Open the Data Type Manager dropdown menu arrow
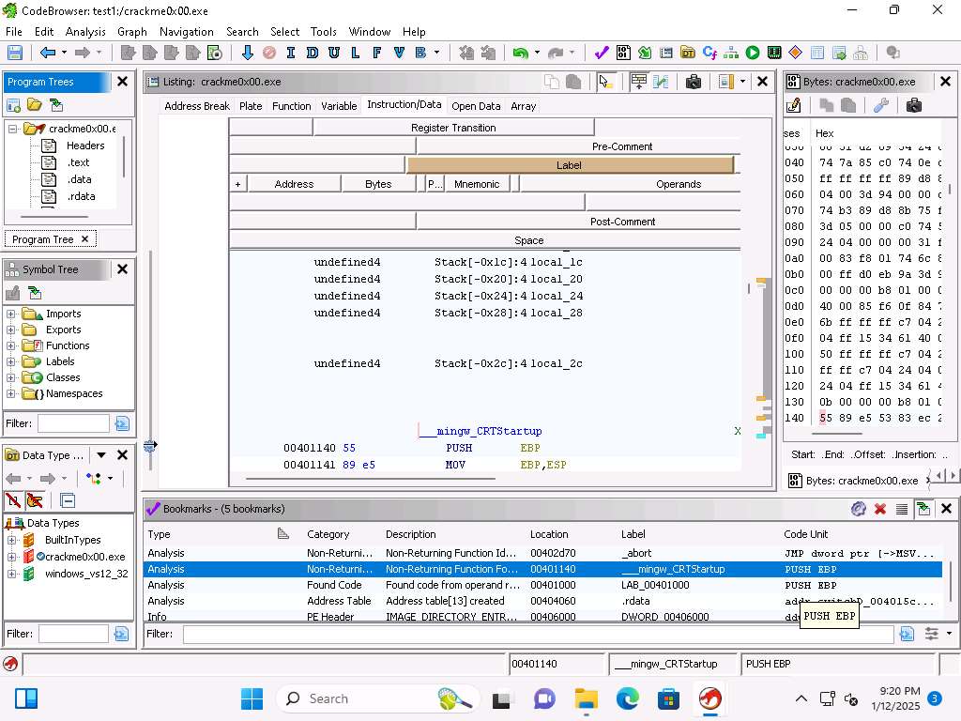The image size is (961, 721). coord(100,455)
